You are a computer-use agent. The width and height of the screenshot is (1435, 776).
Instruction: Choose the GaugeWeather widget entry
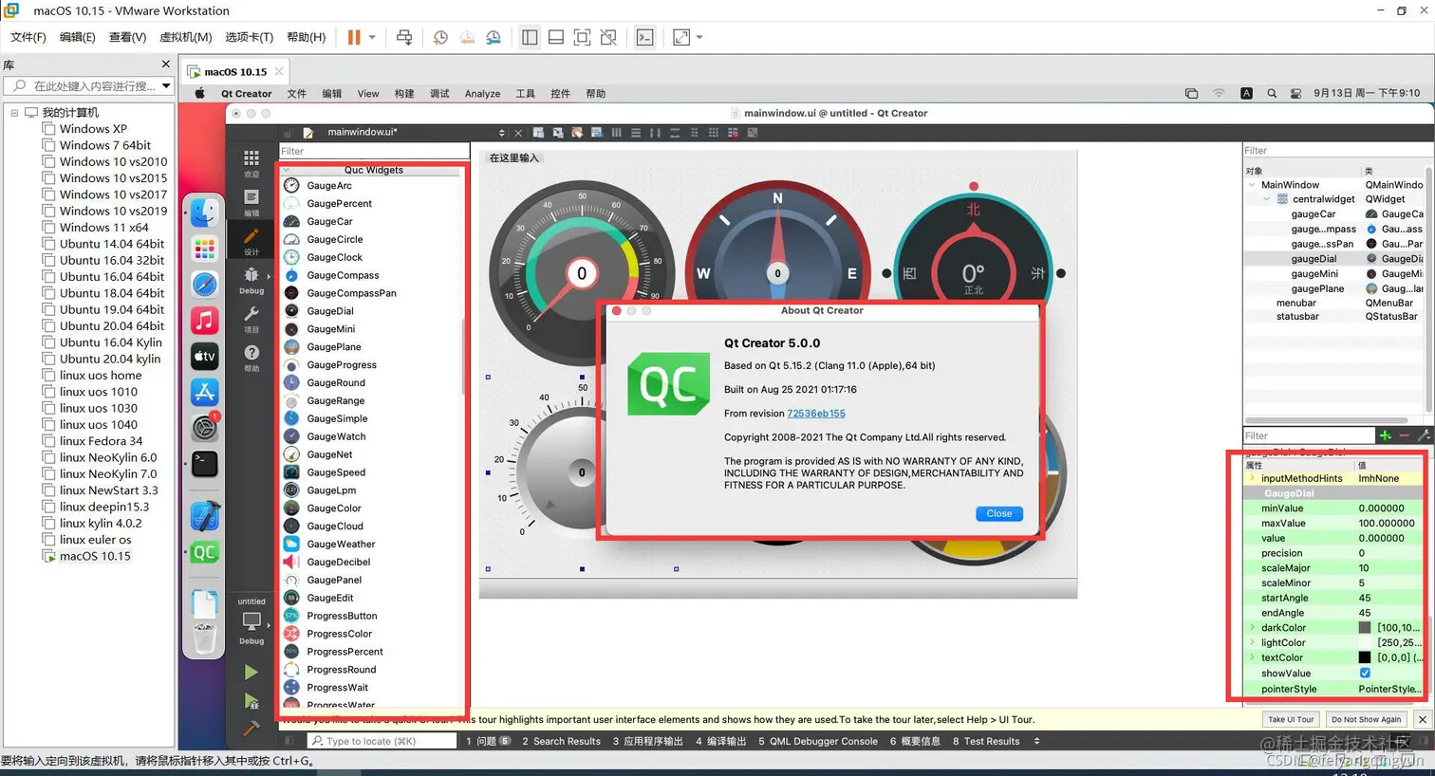coord(341,545)
